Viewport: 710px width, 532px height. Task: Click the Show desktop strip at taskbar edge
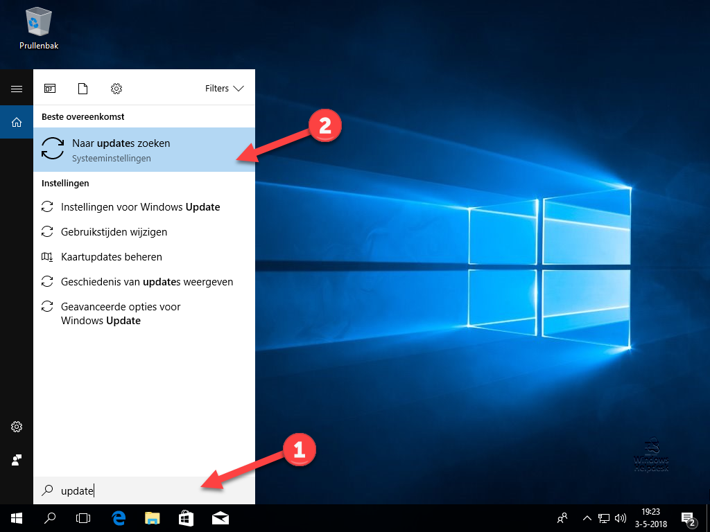pos(708,518)
